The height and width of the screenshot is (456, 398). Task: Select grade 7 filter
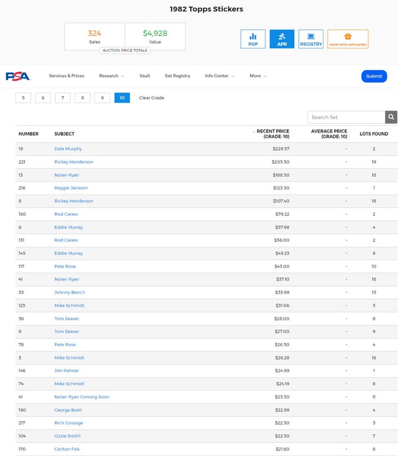(x=63, y=98)
